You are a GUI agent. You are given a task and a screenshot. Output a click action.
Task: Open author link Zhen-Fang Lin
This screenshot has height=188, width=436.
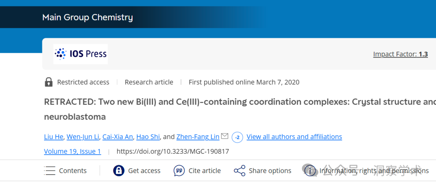pos(198,137)
